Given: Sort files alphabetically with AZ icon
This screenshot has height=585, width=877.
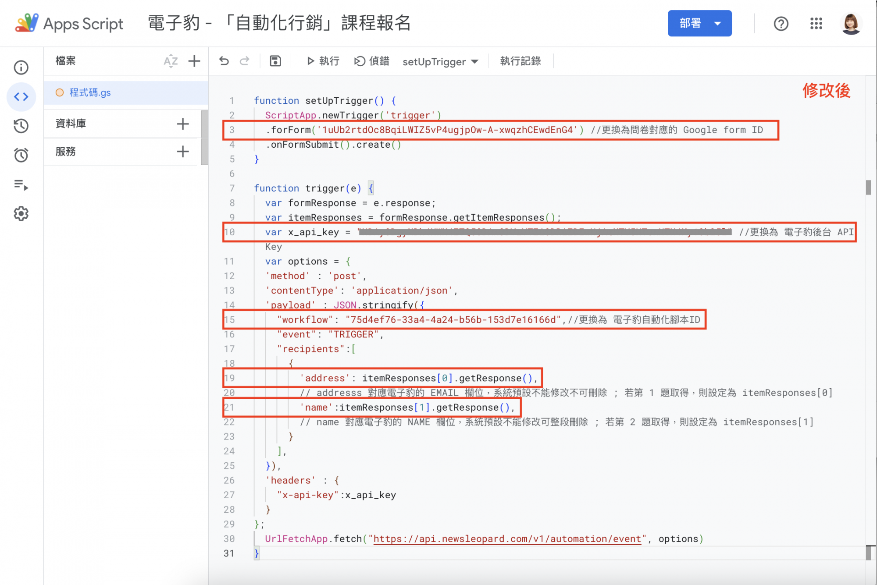Looking at the screenshot, I should point(171,61).
